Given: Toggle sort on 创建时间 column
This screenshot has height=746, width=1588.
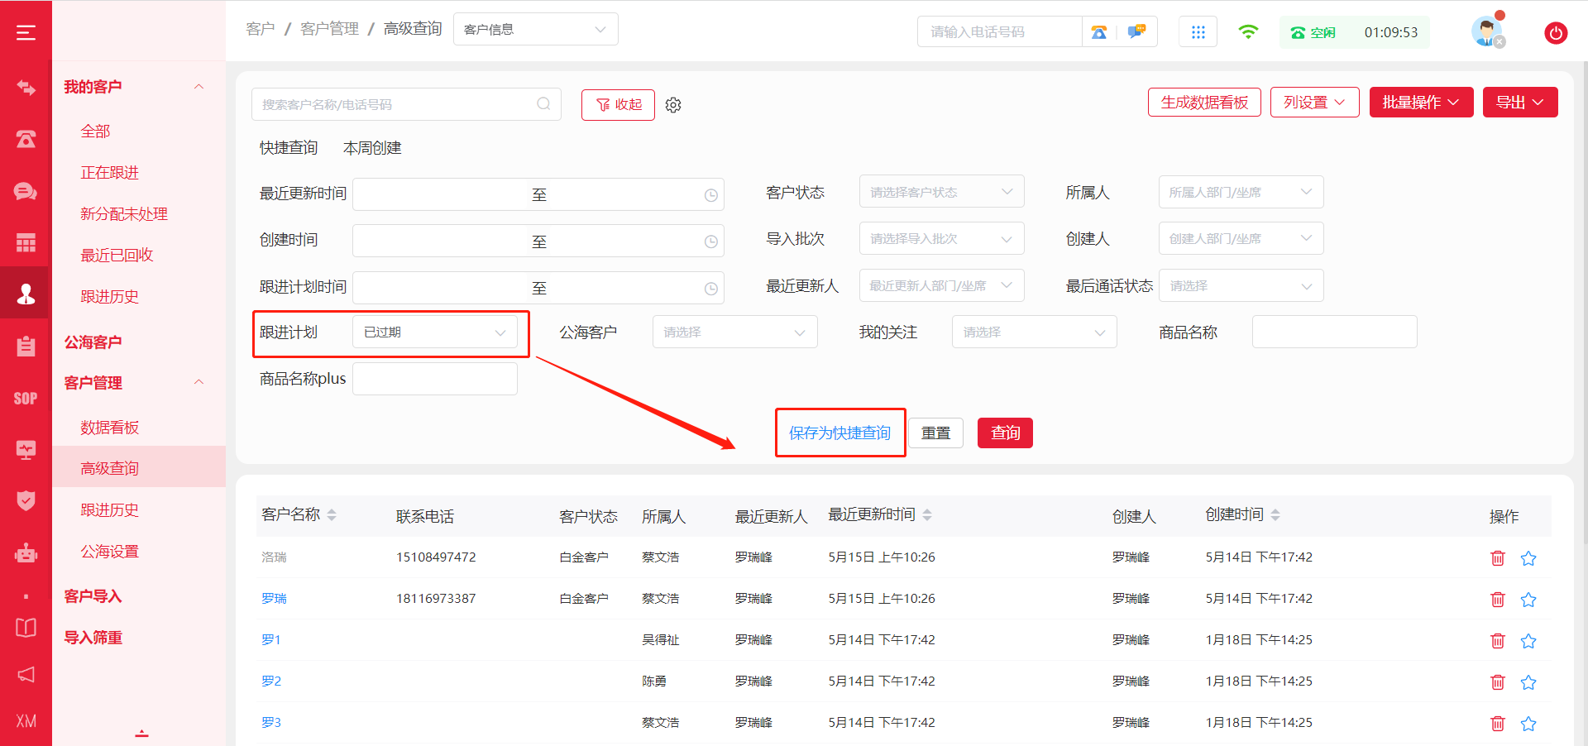Looking at the screenshot, I should (x=1275, y=515).
